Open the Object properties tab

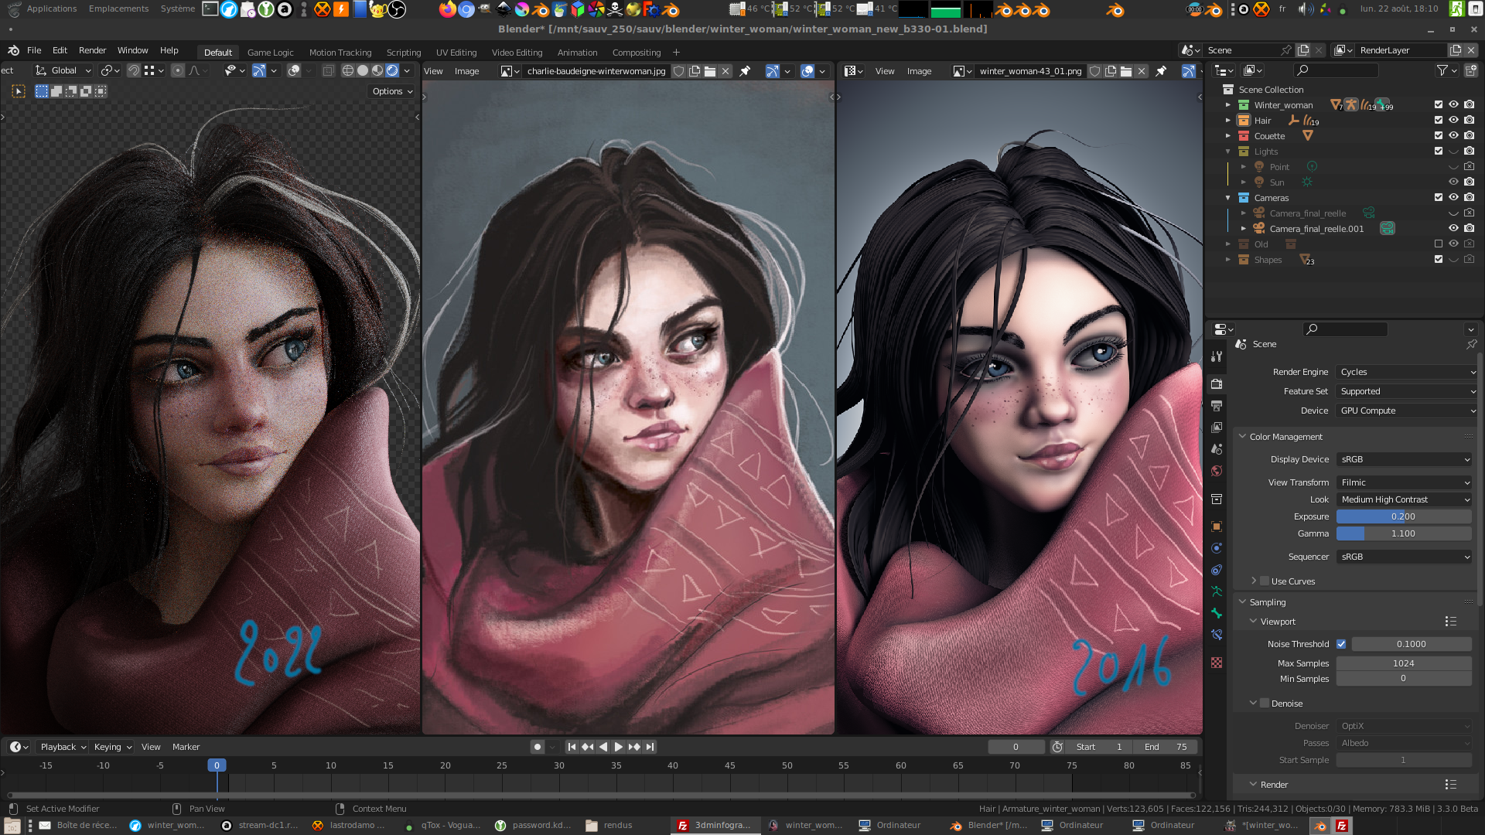click(1217, 527)
